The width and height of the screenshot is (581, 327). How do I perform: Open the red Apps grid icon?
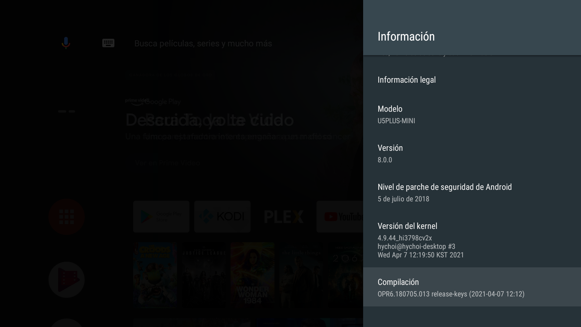(x=66, y=217)
